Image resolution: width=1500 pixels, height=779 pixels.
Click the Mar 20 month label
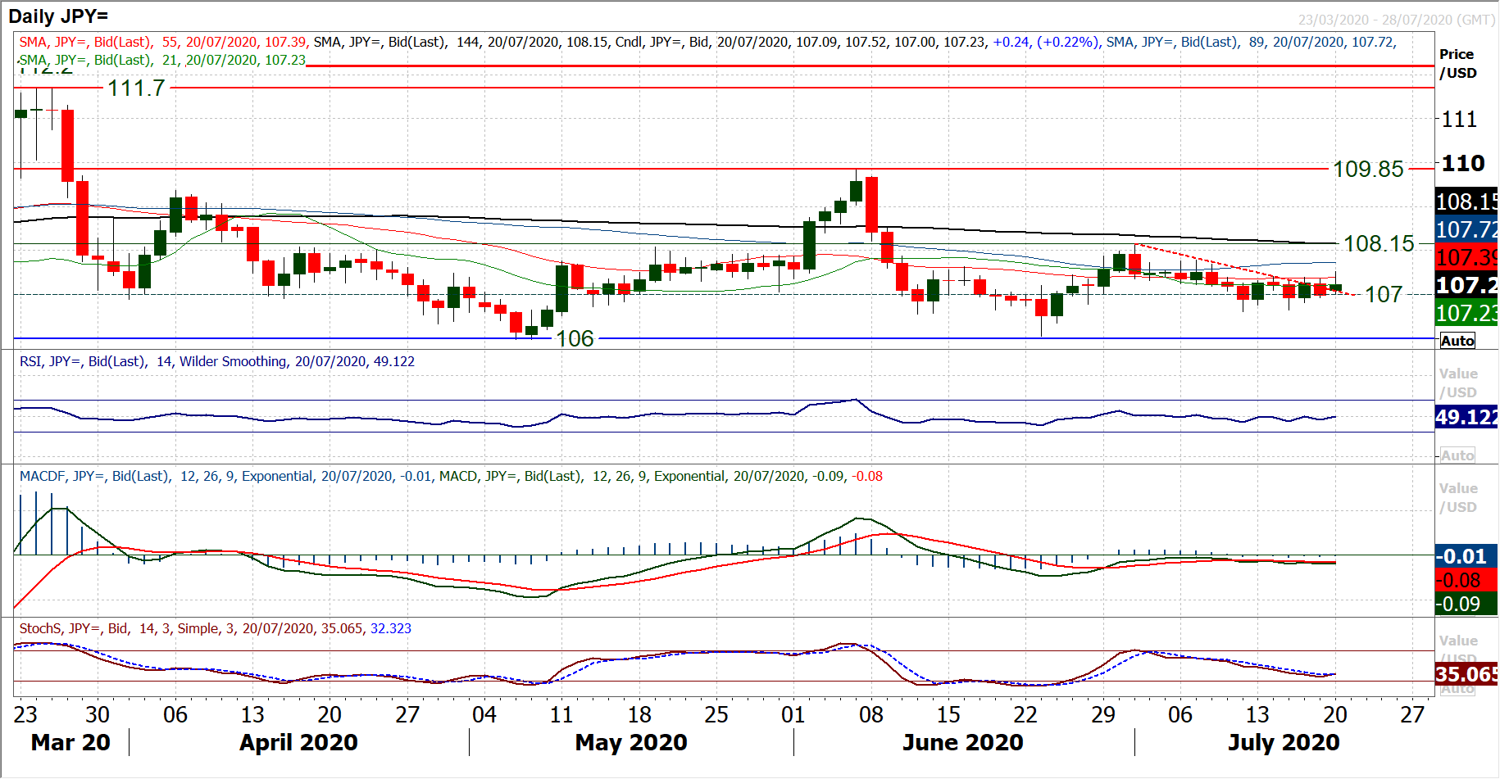[70, 742]
